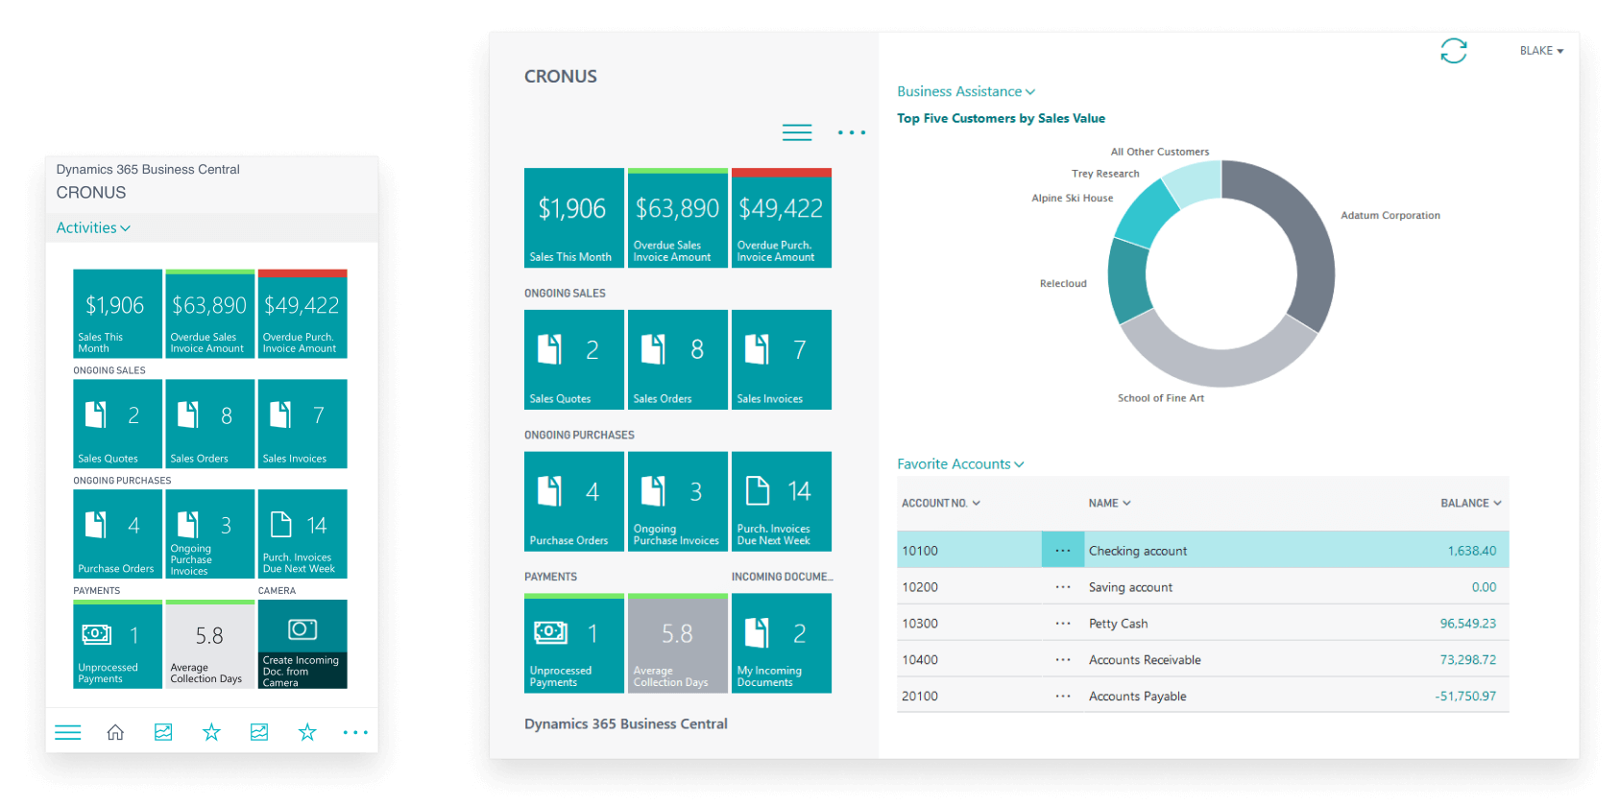1619x805 pixels.
Task: Open the BLAKE user menu
Action: coord(1540,51)
